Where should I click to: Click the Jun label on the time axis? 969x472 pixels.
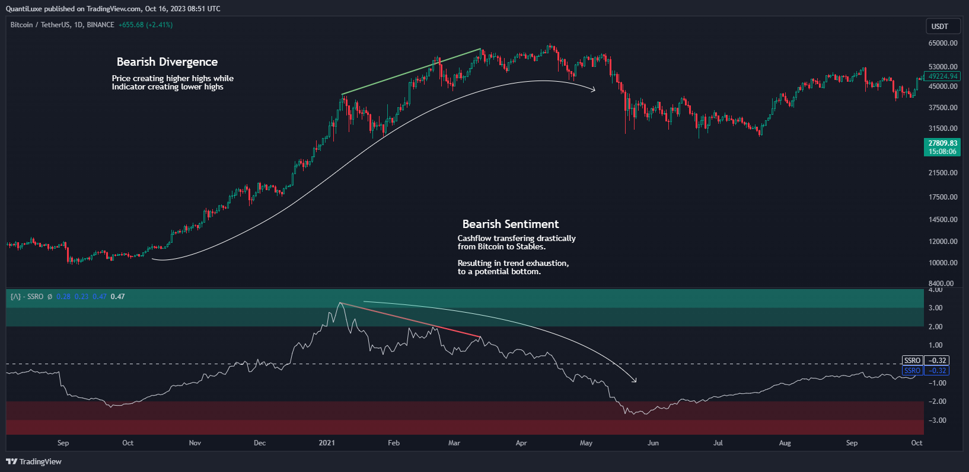click(653, 443)
